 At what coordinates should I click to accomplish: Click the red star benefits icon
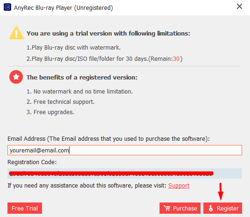point(16,77)
